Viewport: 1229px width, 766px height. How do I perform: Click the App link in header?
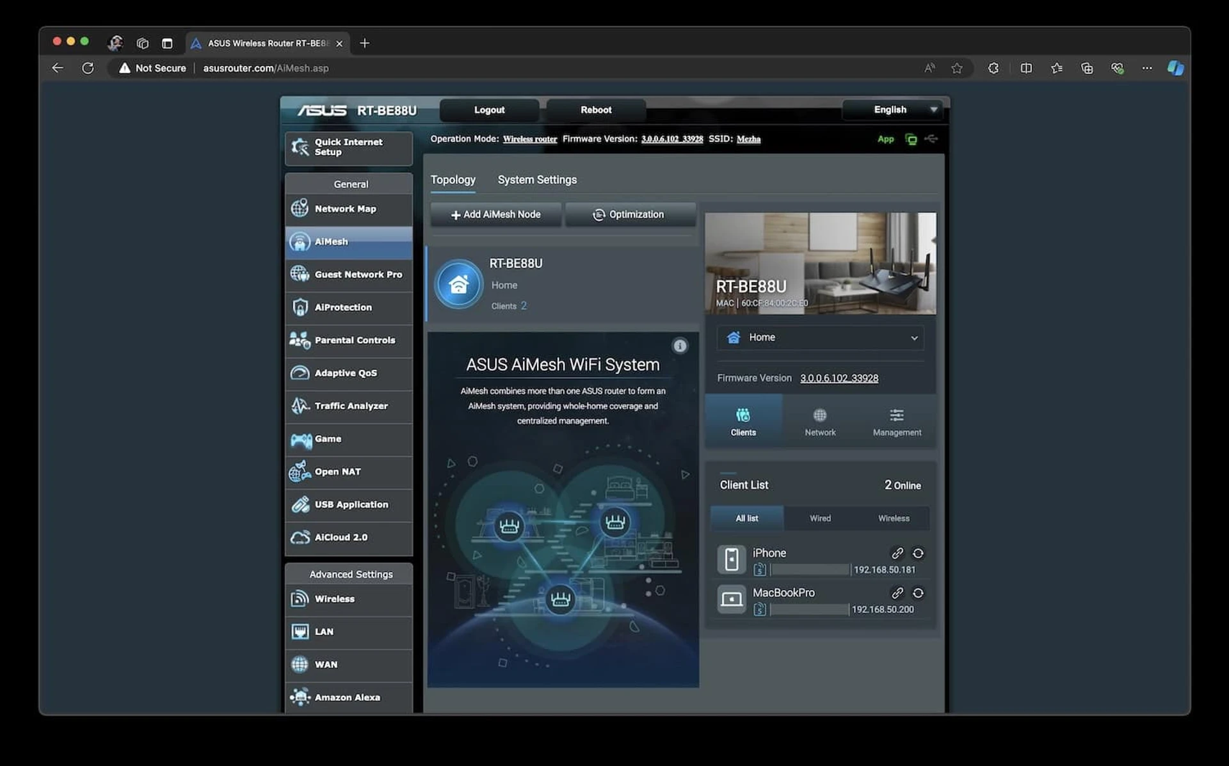885,140
